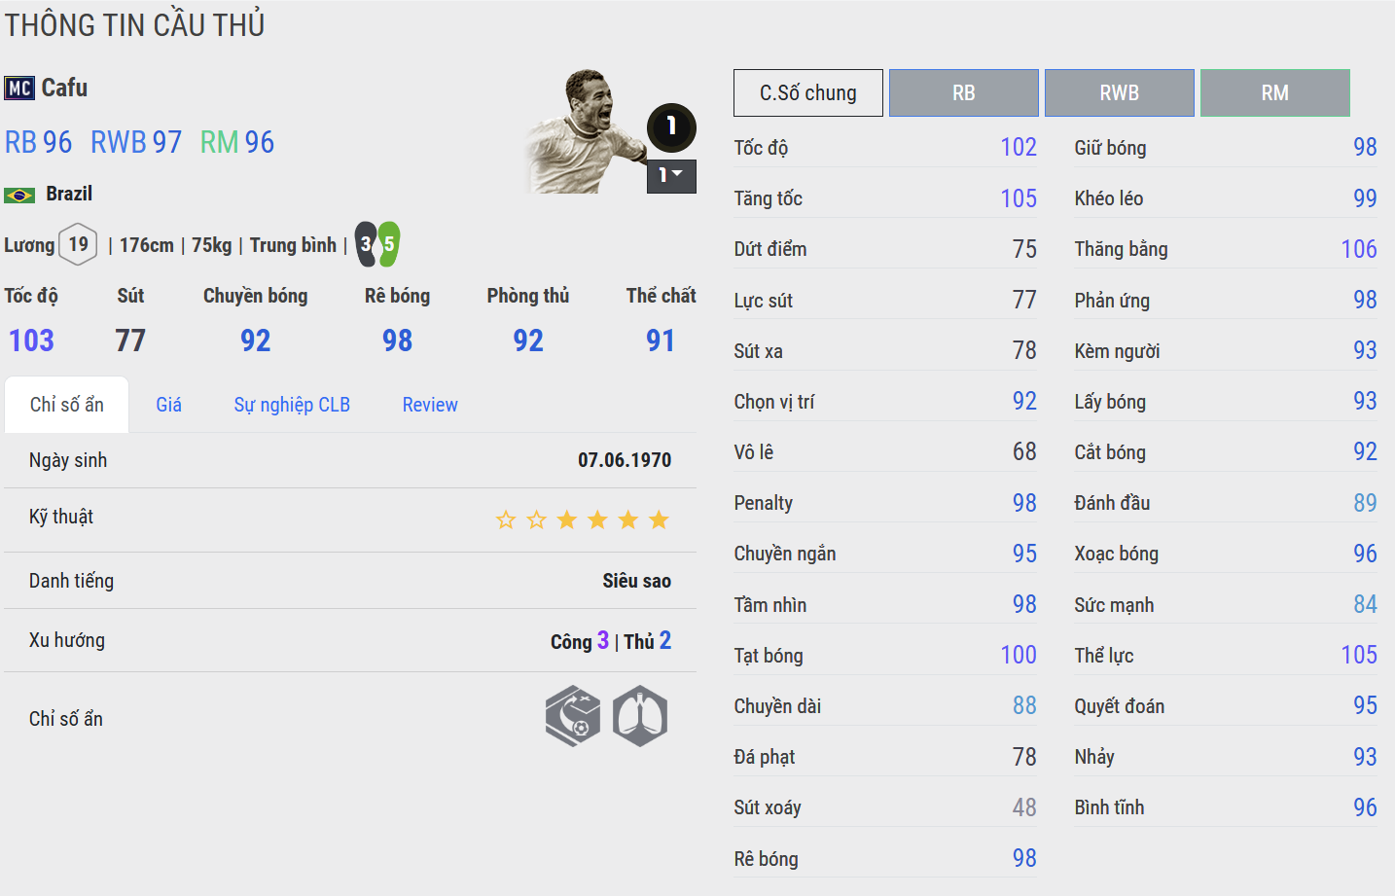Click the weak foot 3 icon
The width and height of the screenshot is (1395, 896).
coord(365,244)
